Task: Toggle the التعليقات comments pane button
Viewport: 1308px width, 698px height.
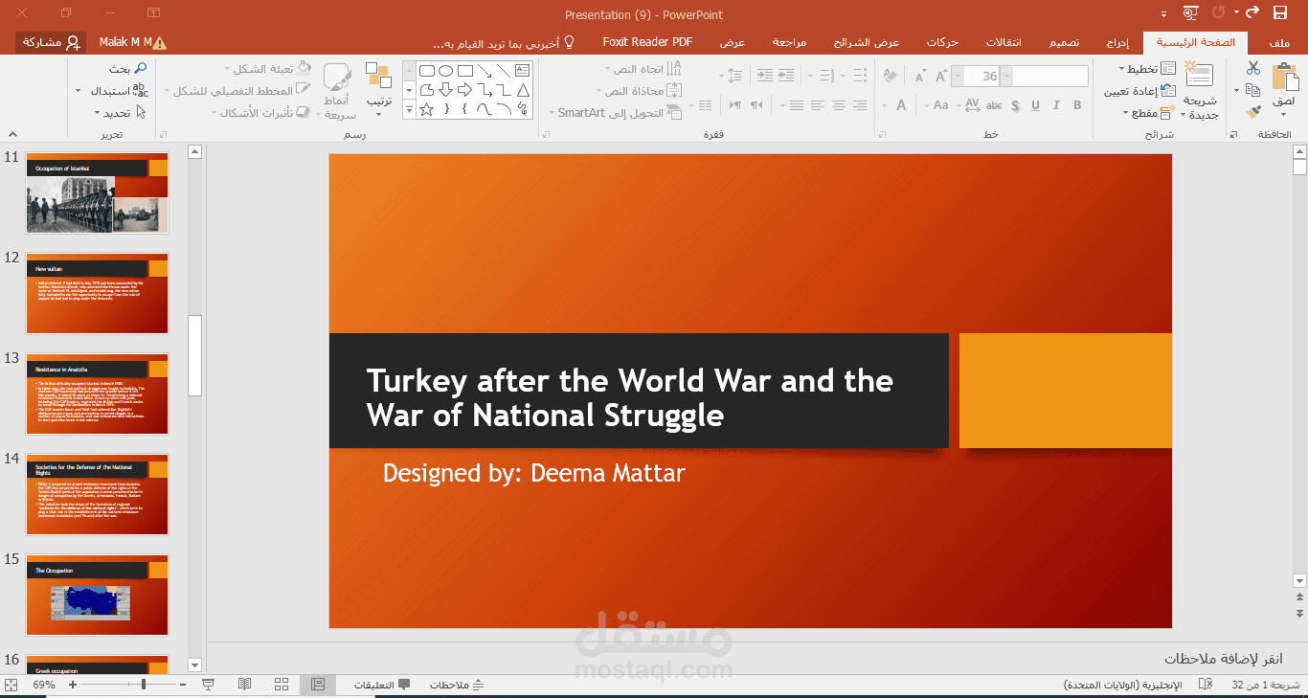Action: tap(382, 685)
